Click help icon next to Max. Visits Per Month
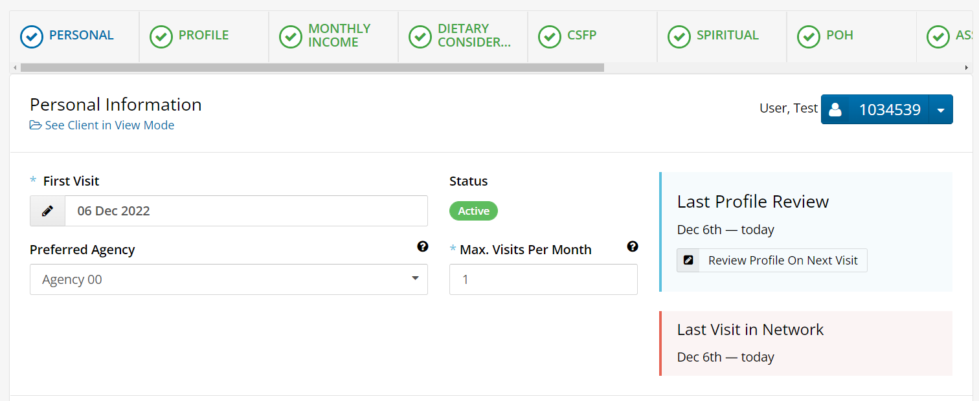The image size is (979, 401). [x=633, y=246]
